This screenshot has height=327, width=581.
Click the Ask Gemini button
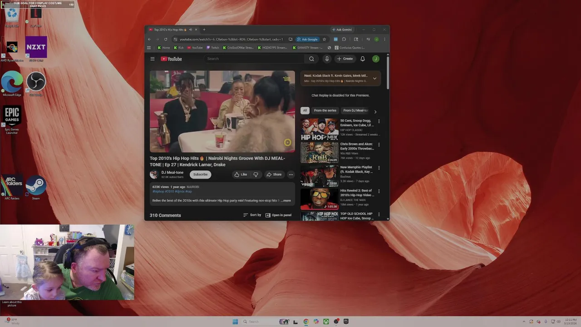click(342, 30)
